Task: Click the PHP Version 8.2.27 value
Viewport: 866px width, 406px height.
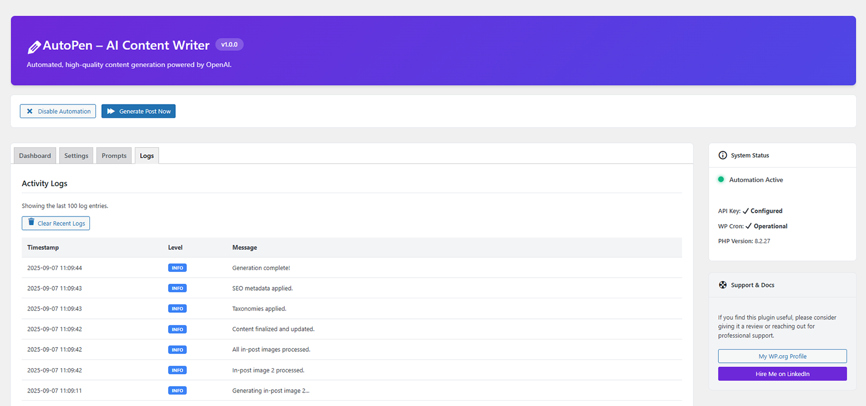Action: [762, 241]
